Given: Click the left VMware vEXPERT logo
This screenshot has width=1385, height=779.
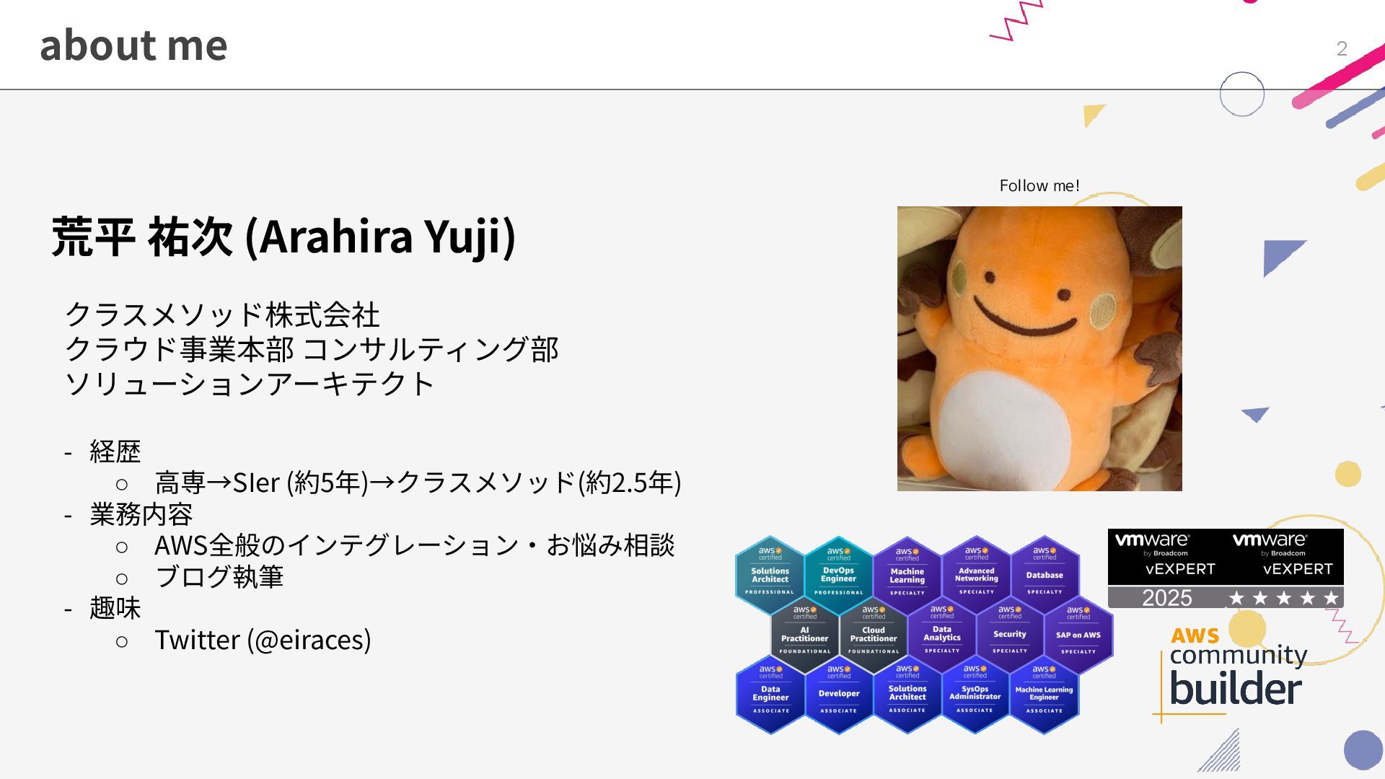Looking at the screenshot, I should [x=1167, y=555].
